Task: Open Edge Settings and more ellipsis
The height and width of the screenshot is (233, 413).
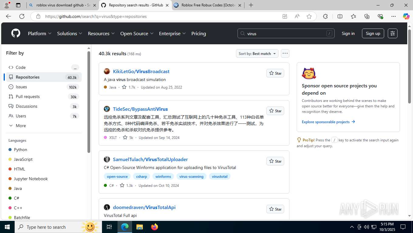Action: (x=394, y=16)
